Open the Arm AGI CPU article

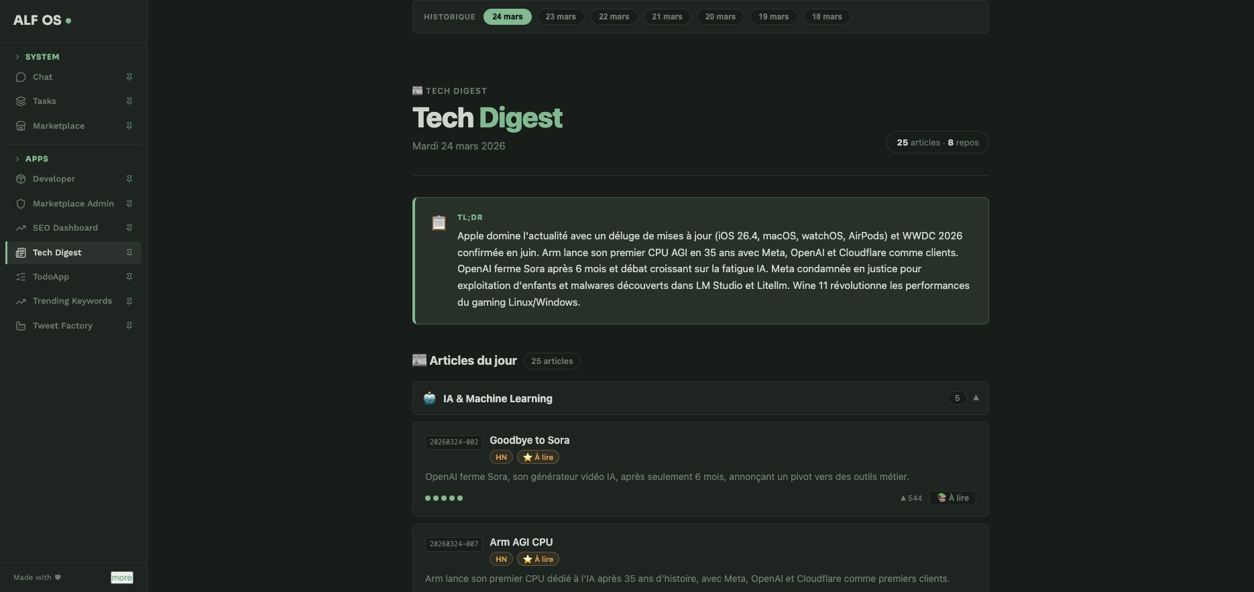[521, 542]
